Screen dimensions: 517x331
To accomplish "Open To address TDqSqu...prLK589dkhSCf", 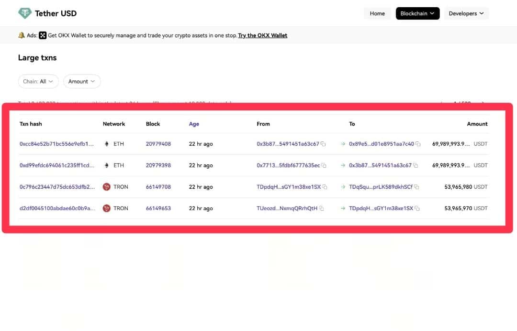I will click(x=381, y=187).
